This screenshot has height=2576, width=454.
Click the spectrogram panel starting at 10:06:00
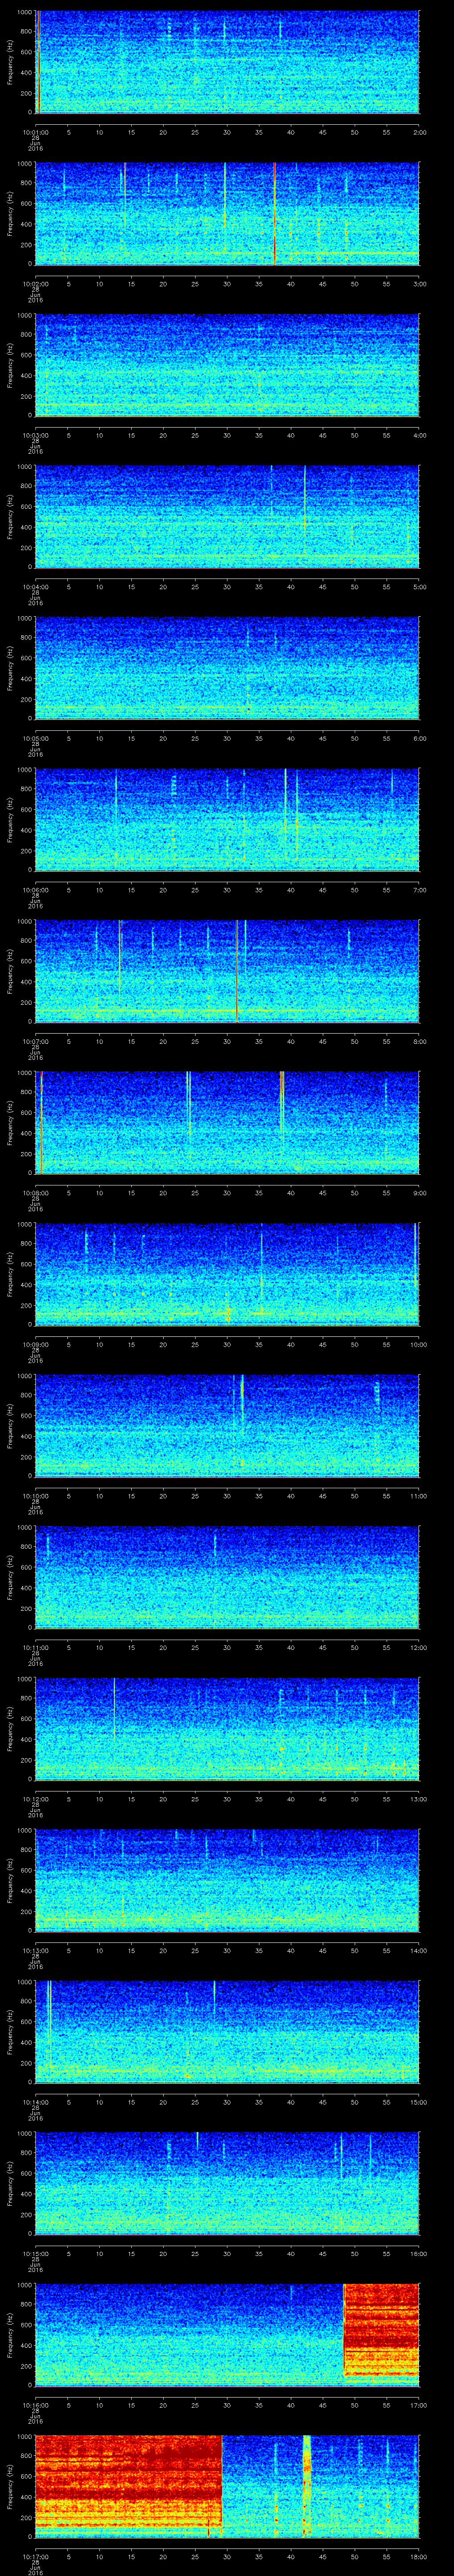pos(227,819)
